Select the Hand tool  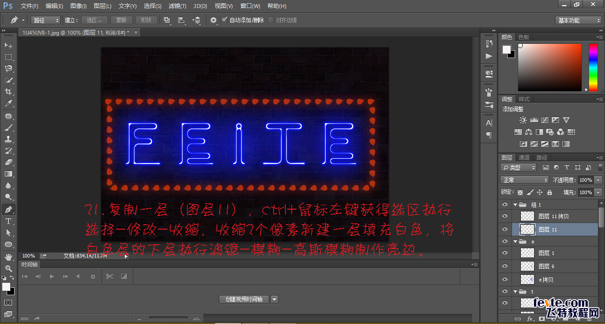[x=9, y=256]
